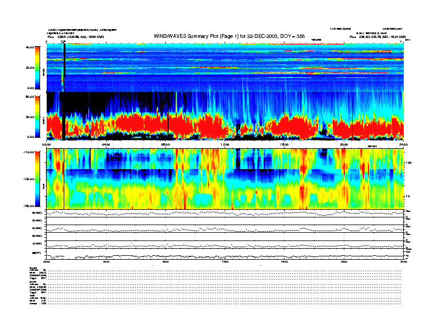This screenshot has height=336, width=435.
Task: Click the bottom |B| magnetic field line plot
Action: coord(225,254)
